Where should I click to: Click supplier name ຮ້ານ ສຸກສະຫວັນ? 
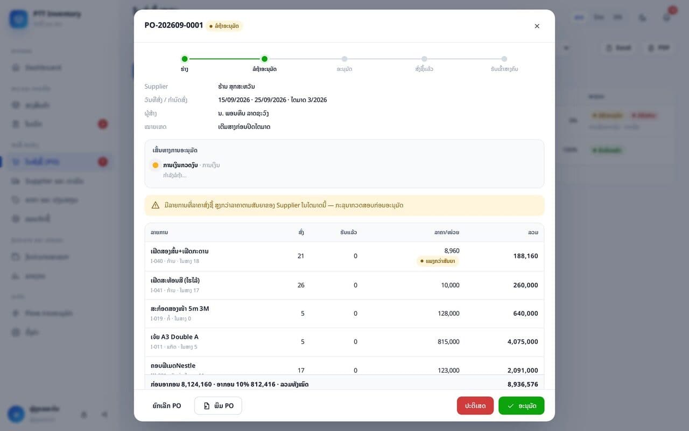coord(236,86)
